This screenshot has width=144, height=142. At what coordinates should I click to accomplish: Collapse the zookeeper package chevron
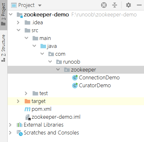58,69
